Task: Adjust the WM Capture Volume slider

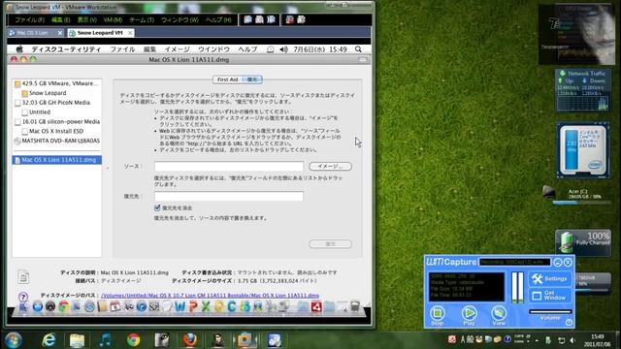Action: click(550, 312)
